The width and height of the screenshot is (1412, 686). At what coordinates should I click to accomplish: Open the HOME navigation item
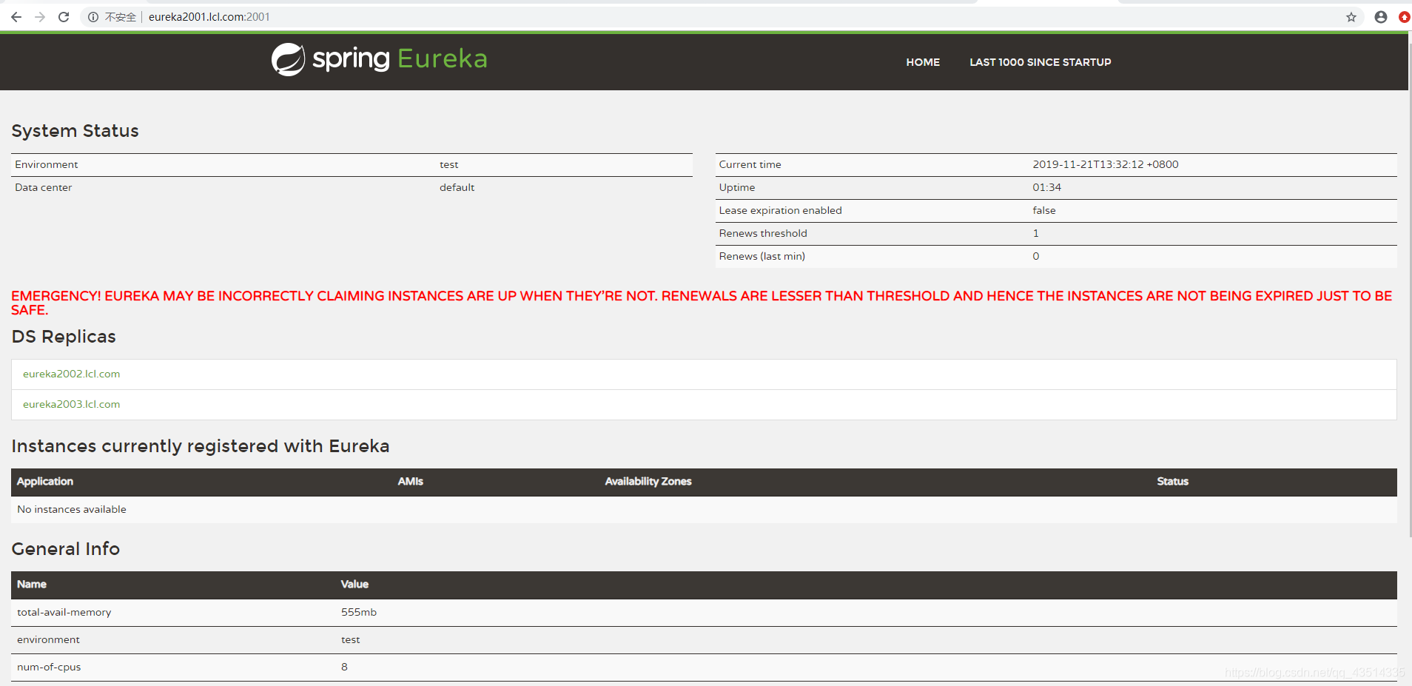[x=923, y=62]
